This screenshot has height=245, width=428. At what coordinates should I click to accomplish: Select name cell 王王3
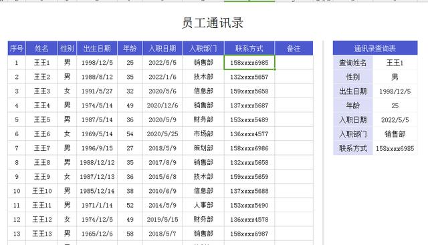tap(41, 91)
